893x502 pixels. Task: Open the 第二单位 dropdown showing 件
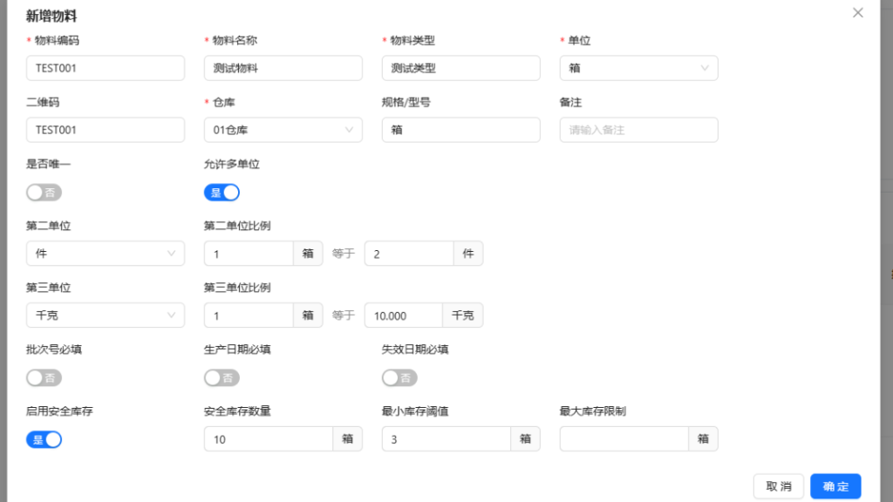(106, 254)
